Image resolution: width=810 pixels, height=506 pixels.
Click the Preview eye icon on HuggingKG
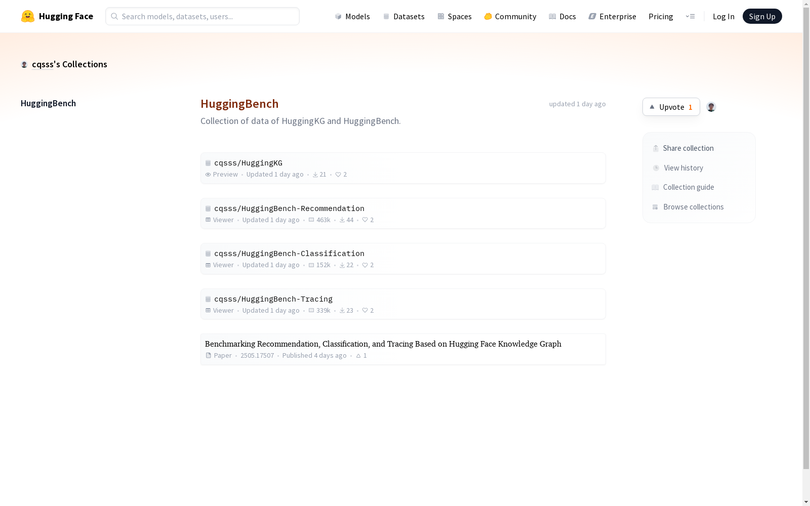point(208,175)
